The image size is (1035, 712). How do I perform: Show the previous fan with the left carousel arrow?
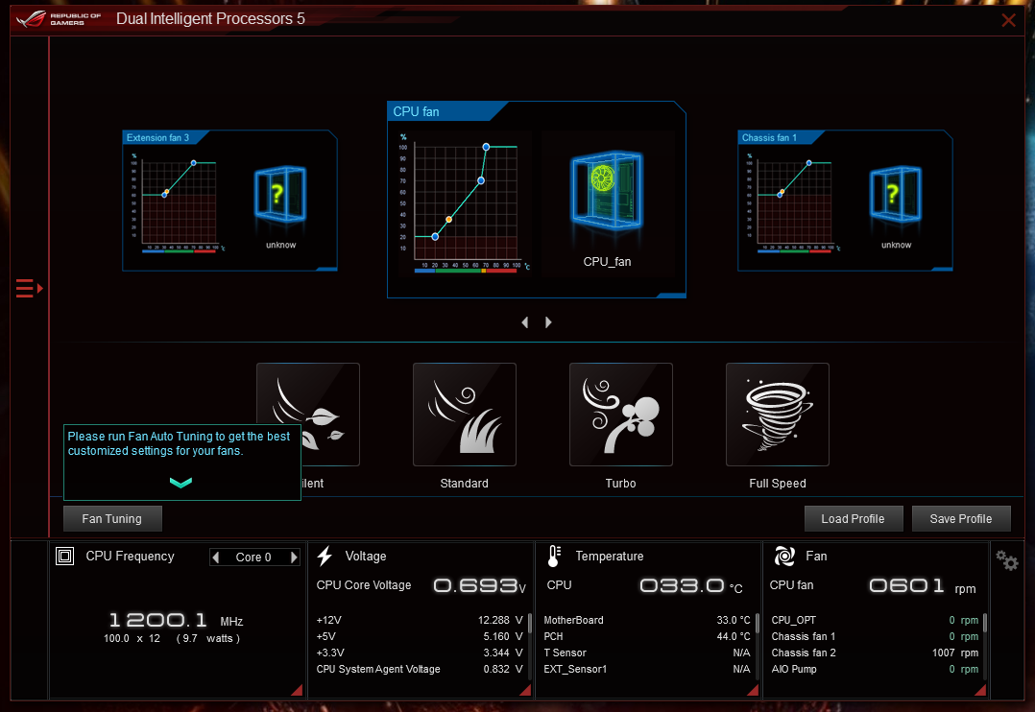[525, 322]
